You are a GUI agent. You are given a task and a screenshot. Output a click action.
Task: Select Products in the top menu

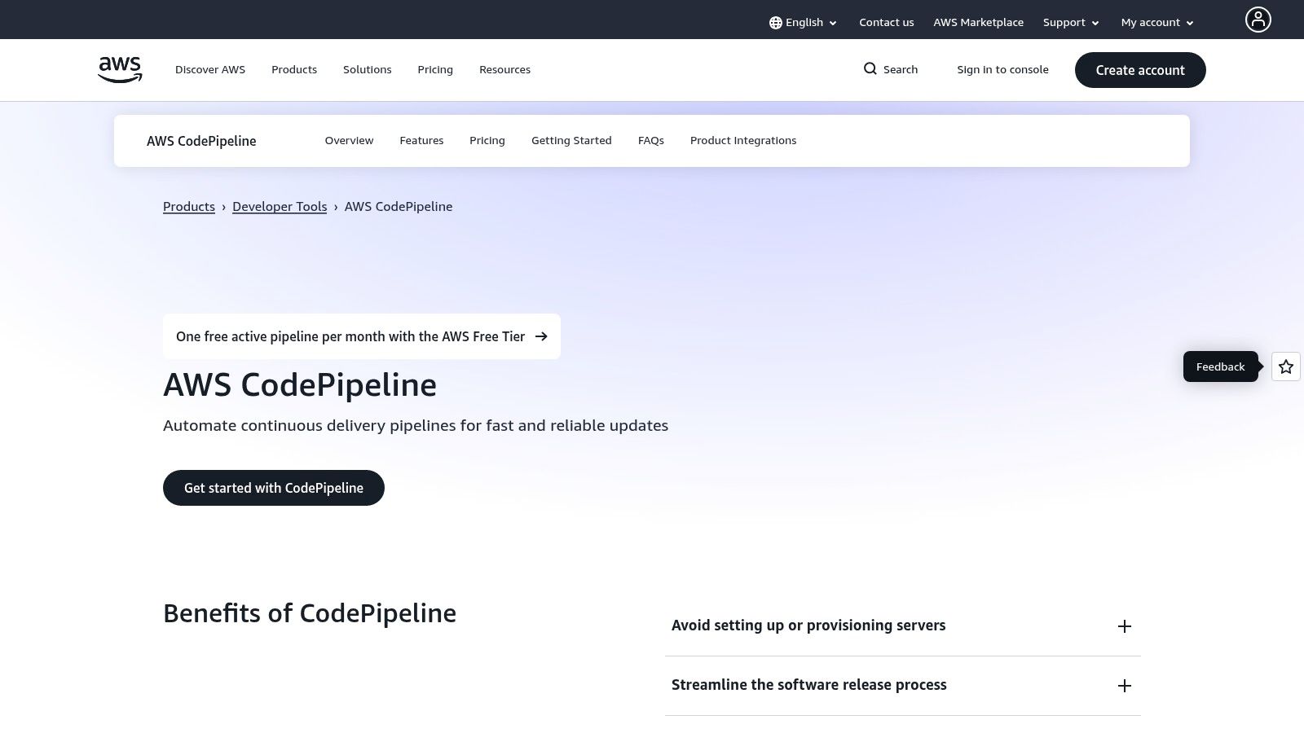pos(293,69)
